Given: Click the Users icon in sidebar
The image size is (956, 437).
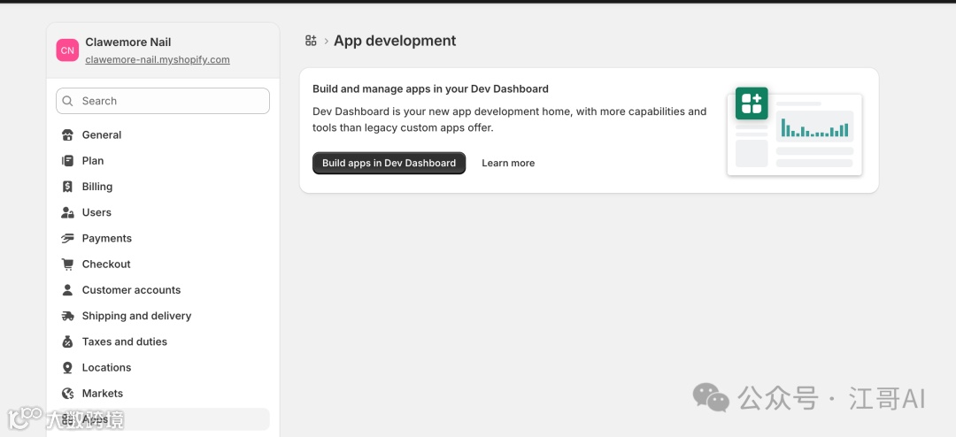Looking at the screenshot, I should [x=67, y=212].
